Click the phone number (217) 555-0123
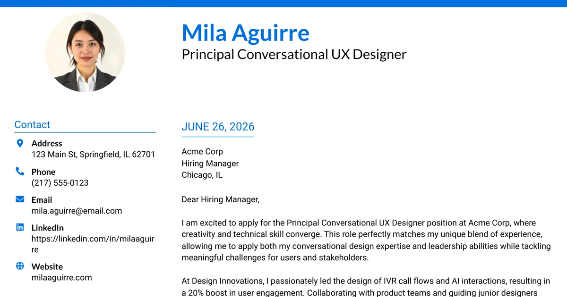The height and width of the screenshot is (297, 567). (60, 183)
